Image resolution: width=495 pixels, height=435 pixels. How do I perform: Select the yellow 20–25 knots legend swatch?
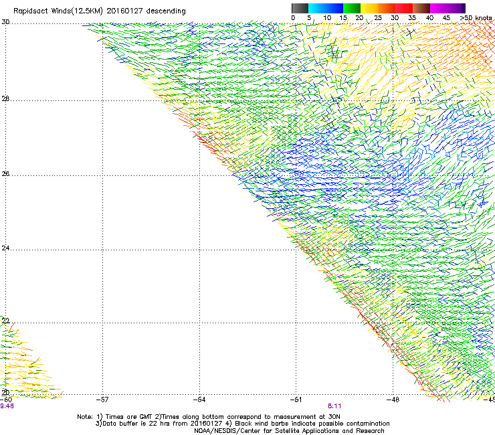[x=369, y=8]
